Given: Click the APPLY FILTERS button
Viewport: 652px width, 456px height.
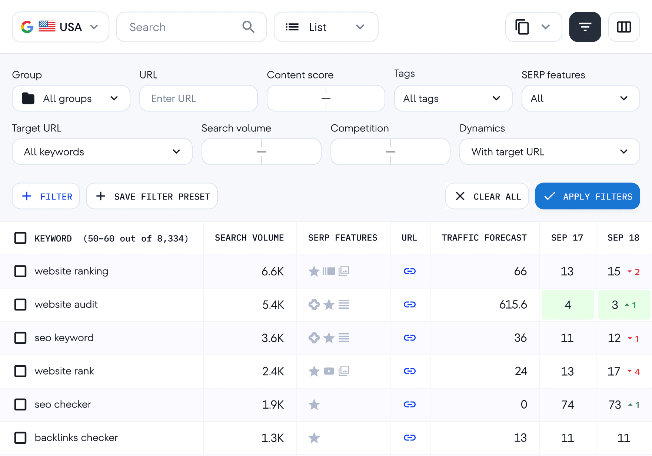Looking at the screenshot, I should [587, 196].
